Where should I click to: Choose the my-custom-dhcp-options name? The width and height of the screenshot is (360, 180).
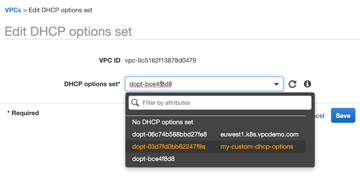click(257, 147)
